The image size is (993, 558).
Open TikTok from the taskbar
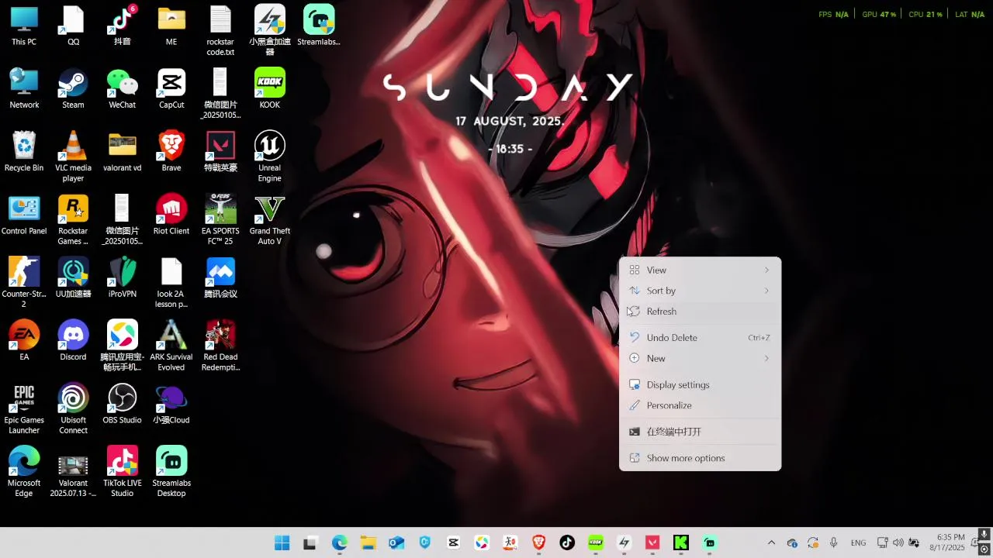(567, 542)
